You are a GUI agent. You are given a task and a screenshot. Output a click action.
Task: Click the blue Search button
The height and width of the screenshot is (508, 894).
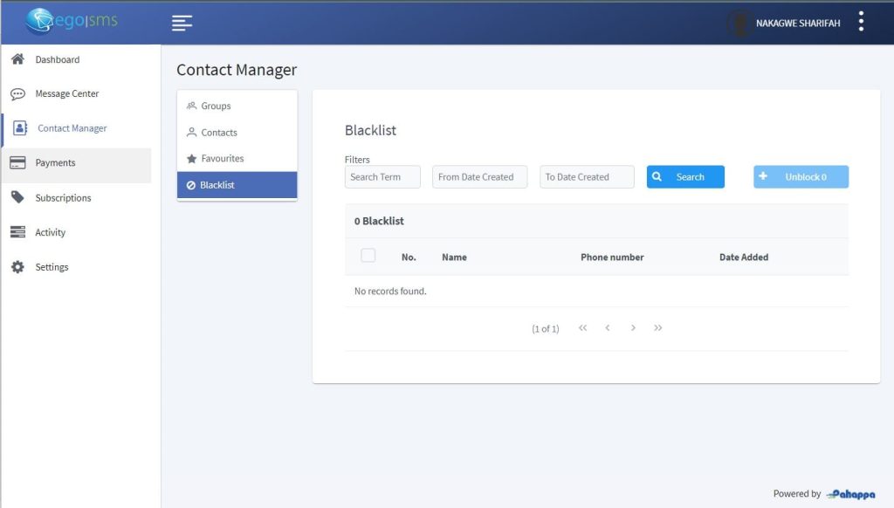685,177
